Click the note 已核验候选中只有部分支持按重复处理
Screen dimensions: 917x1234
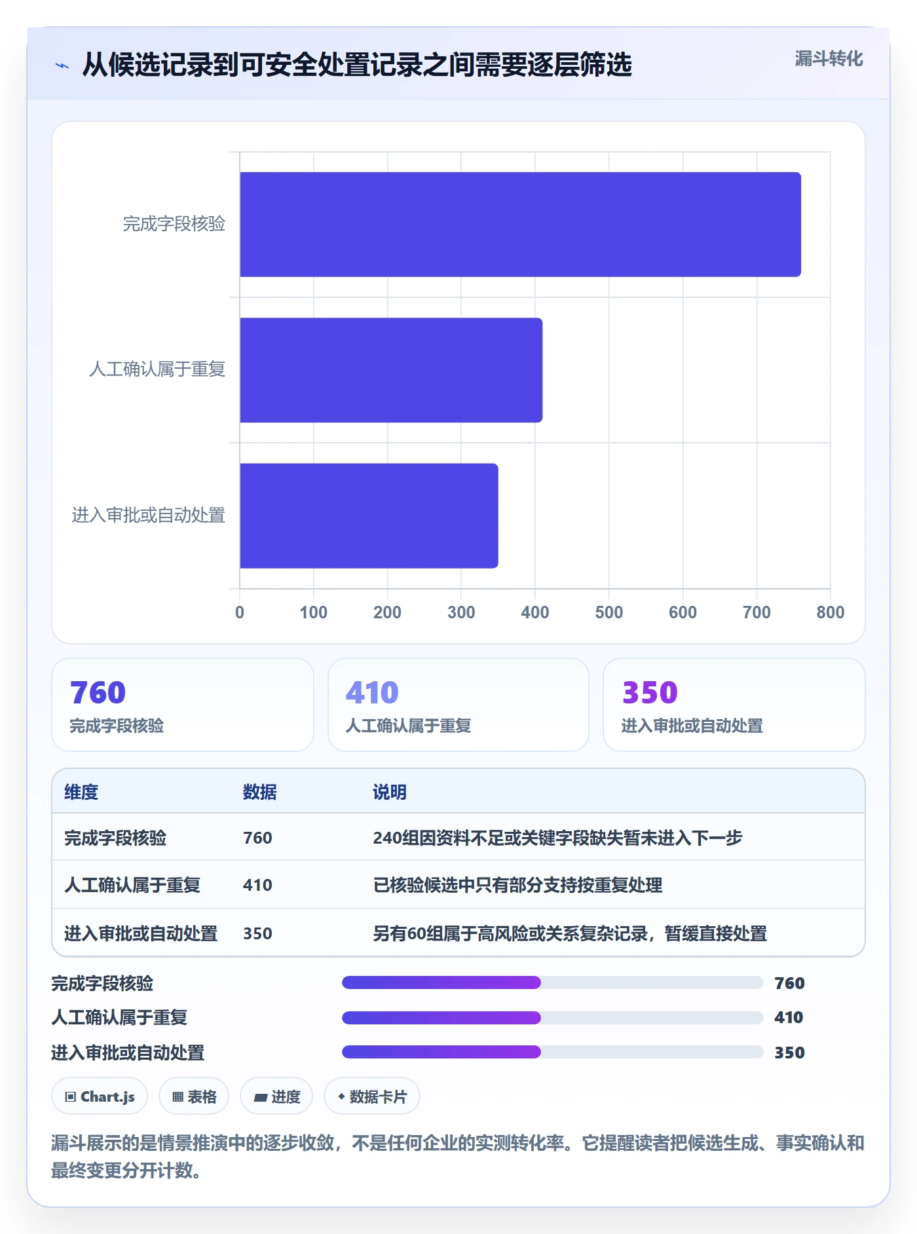click(517, 885)
